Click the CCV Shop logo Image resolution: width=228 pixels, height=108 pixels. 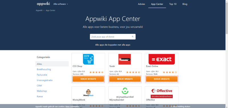point(88,59)
